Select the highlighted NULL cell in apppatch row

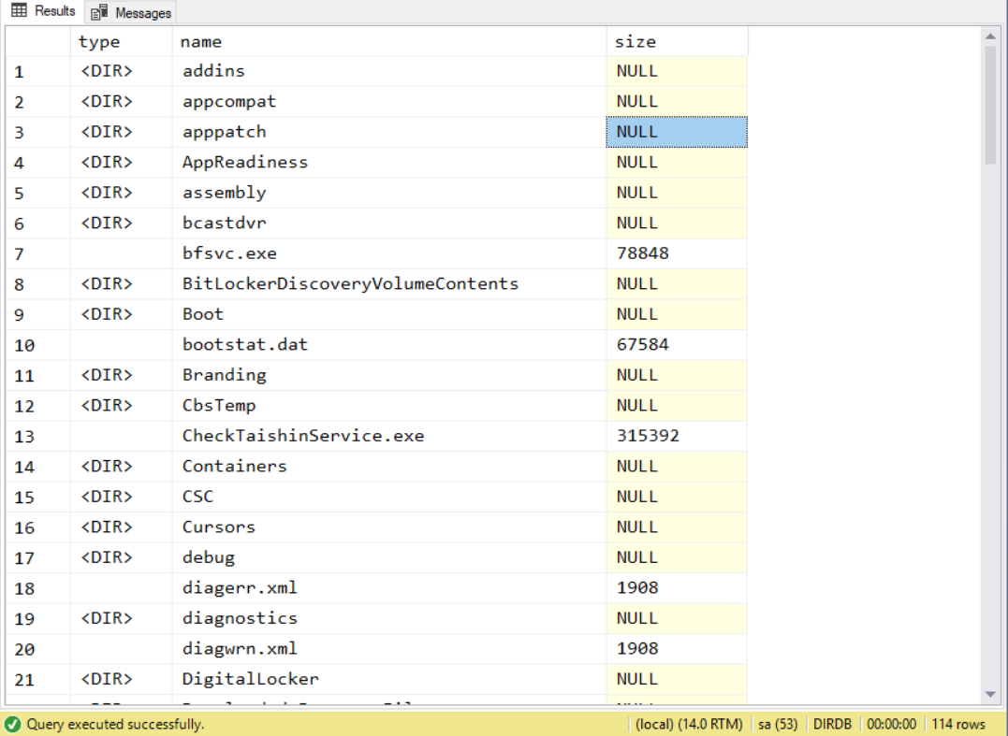tap(676, 132)
